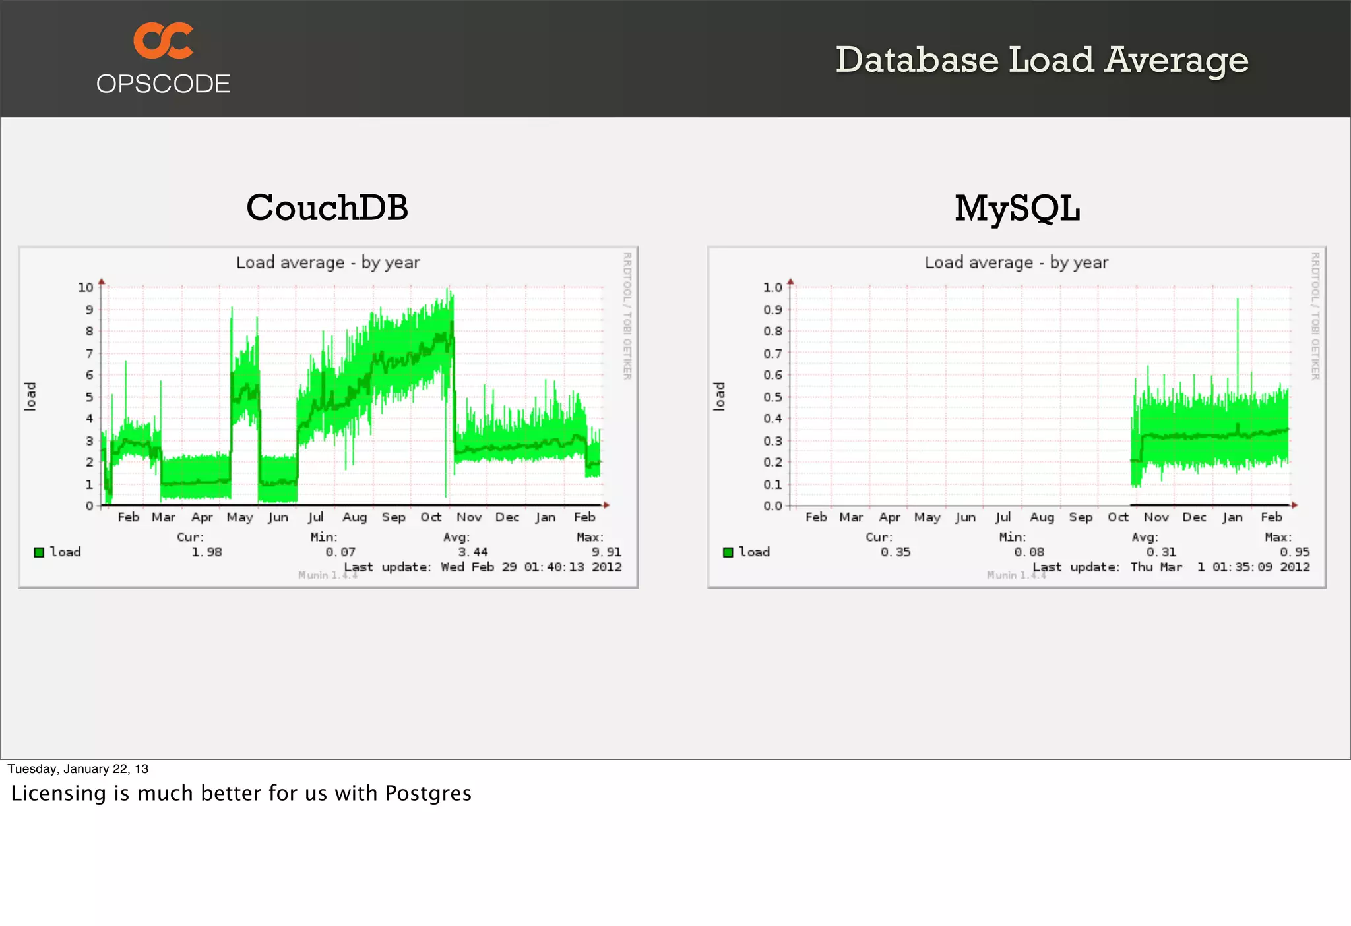The height and width of the screenshot is (926, 1351).
Task: Click the OPSCODE wordmark text
Action: click(163, 84)
